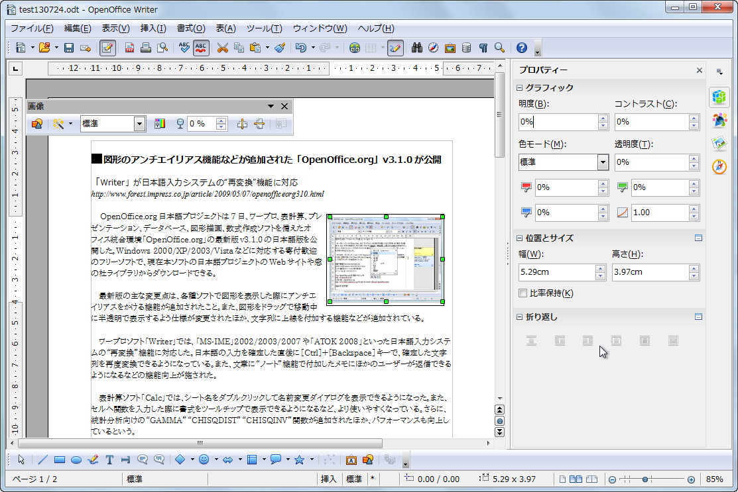Click the Undo arrow icon
This screenshot has width=738, height=492.
tap(300, 48)
